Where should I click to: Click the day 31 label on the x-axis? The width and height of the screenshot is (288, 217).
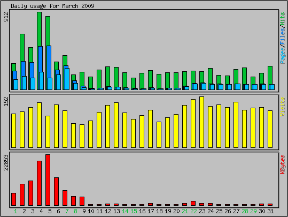pyautogui.click(x=270, y=211)
